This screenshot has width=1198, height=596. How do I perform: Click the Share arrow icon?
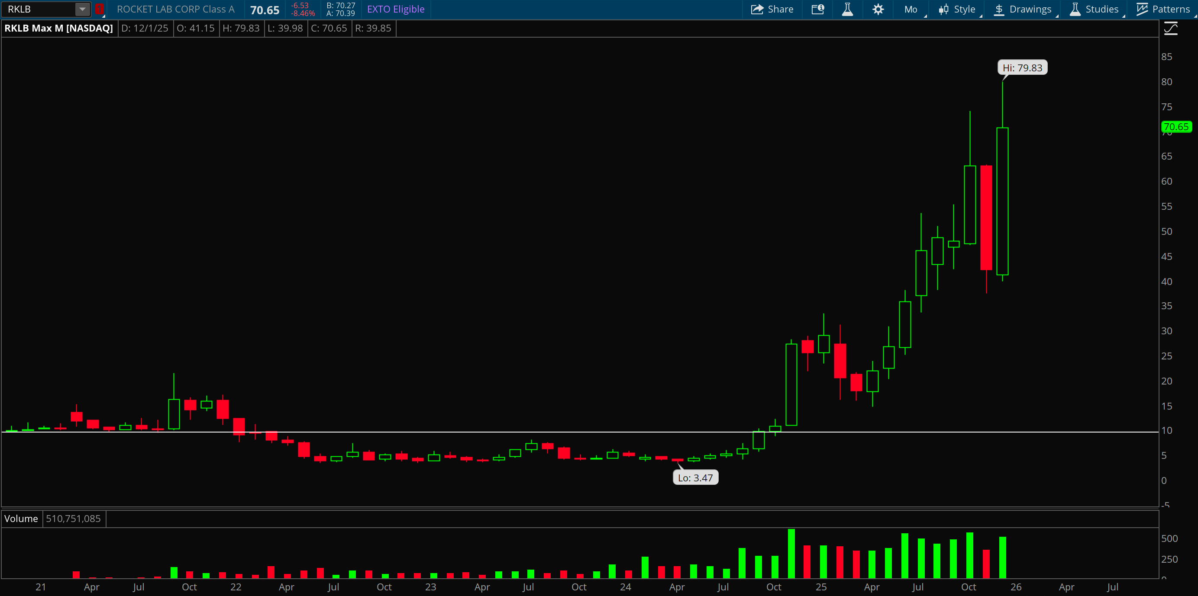(x=757, y=9)
